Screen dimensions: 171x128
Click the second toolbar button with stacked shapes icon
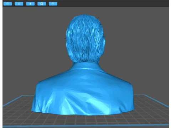click(19, 4)
